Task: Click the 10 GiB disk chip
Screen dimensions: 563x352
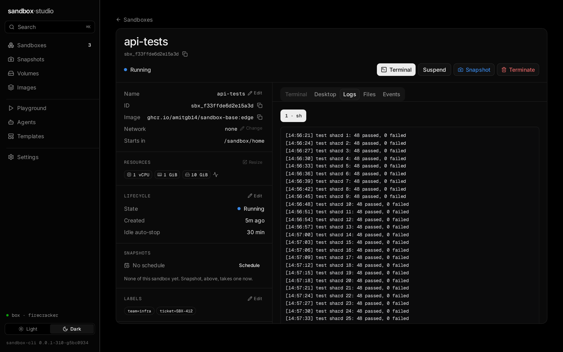Action: (x=196, y=174)
